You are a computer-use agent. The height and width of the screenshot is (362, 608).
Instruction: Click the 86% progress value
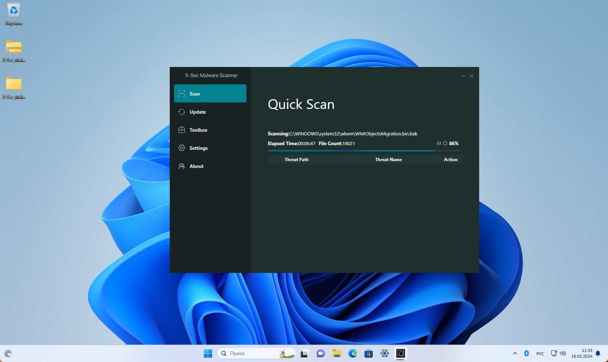tap(454, 143)
